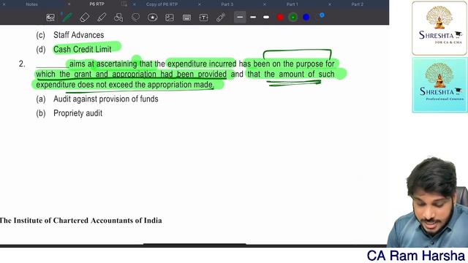Select the Shapes tool

point(118,18)
